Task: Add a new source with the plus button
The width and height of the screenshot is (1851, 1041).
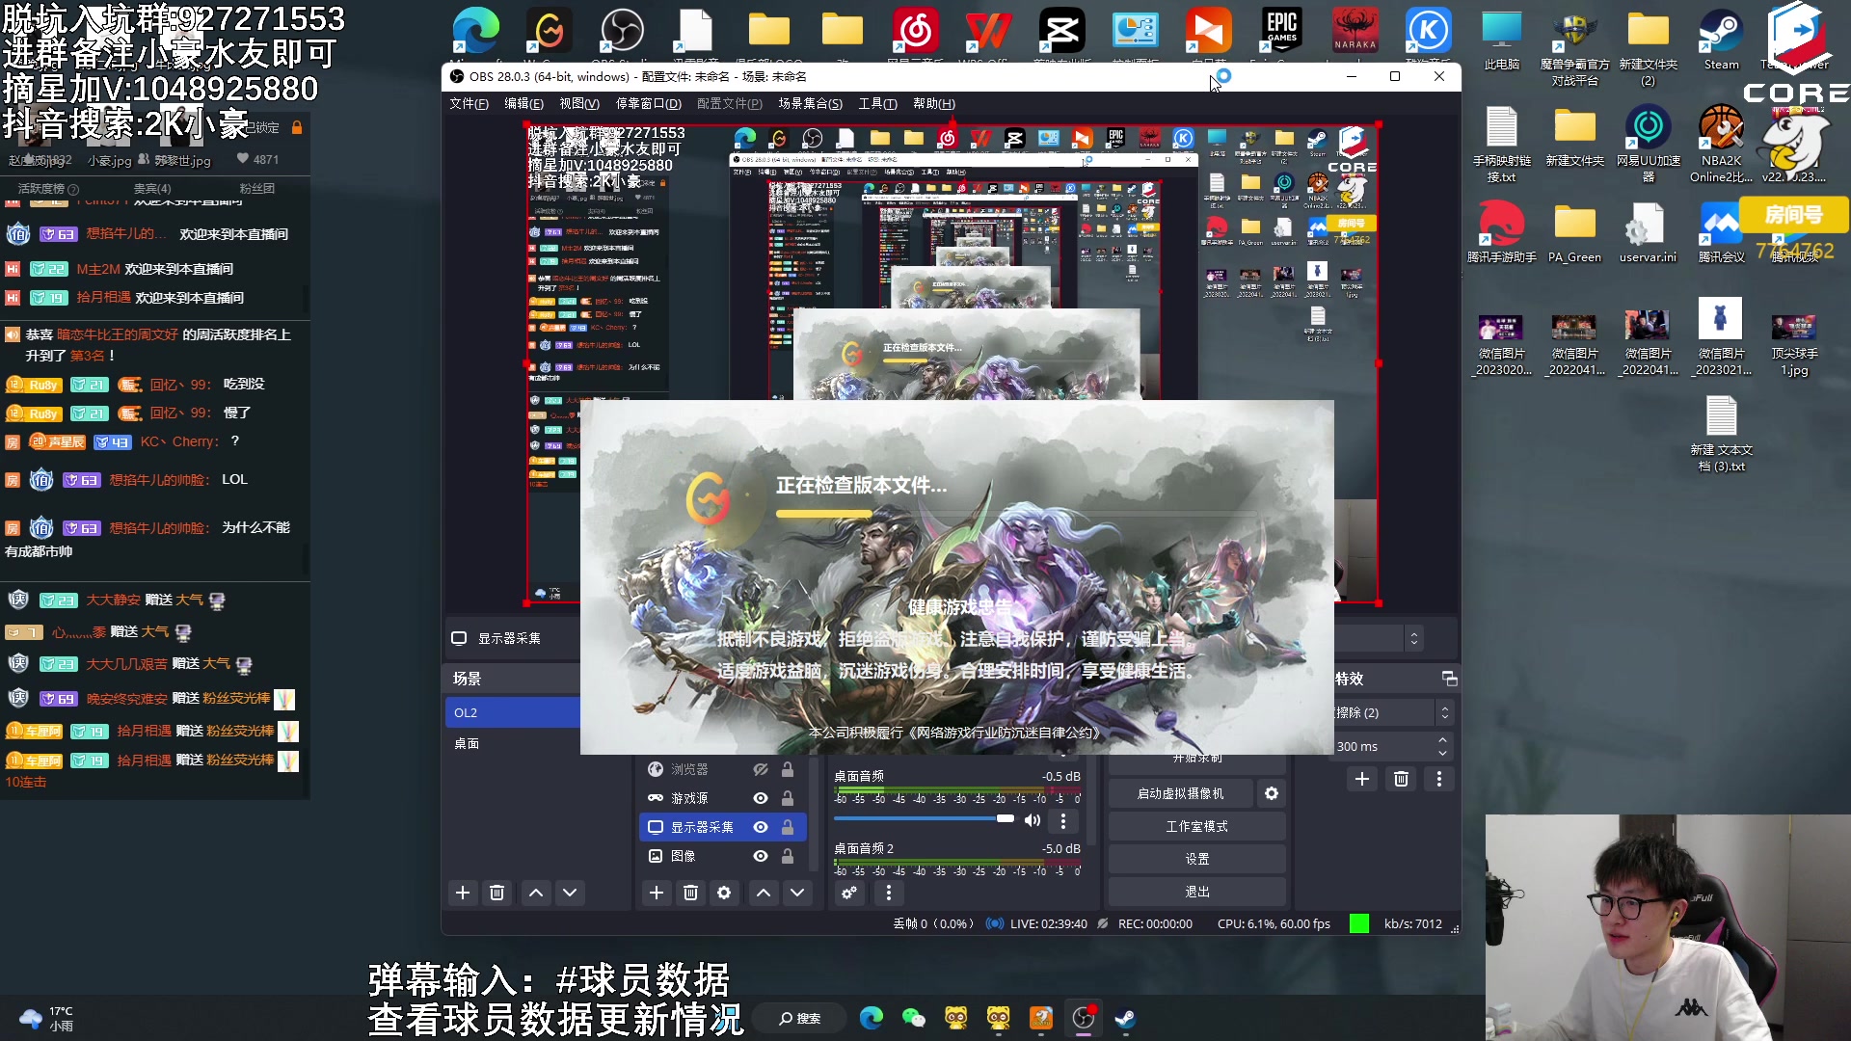Action: coord(657,893)
